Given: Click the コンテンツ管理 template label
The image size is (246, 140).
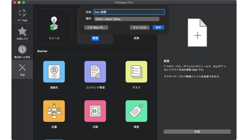Looking at the screenshot, I should pos(95,87).
